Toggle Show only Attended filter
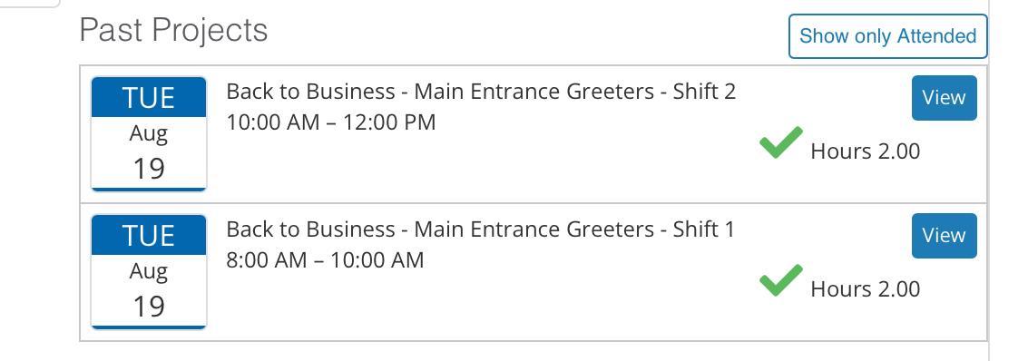Viewport: 1028px width, 361px height. (887, 36)
